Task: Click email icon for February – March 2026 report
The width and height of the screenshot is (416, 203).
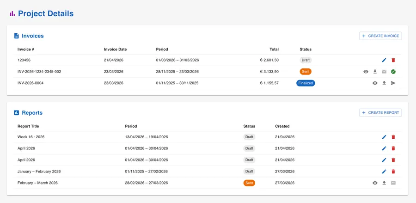Action: pyautogui.click(x=393, y=183)
